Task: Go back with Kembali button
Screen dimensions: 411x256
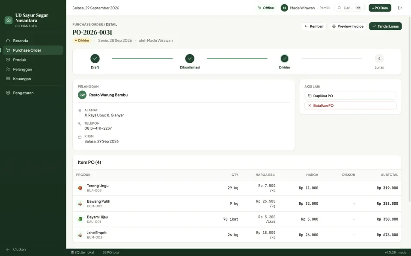Action: click(314, 26)
